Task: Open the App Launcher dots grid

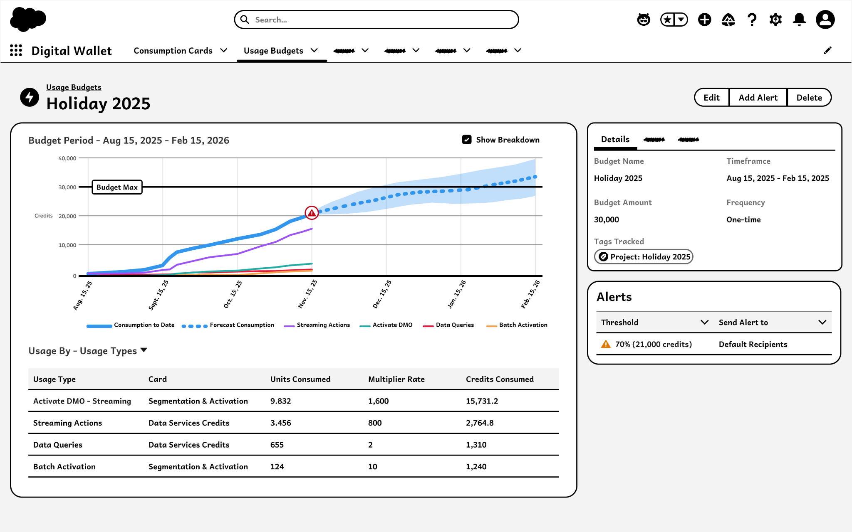Action: [16, 50]
